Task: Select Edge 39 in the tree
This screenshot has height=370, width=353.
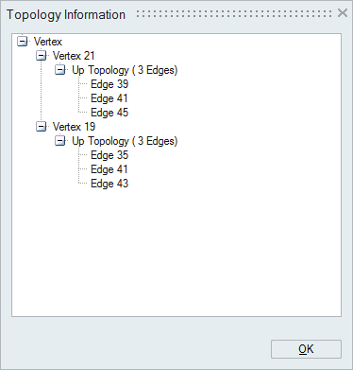Action: (109, 84)
